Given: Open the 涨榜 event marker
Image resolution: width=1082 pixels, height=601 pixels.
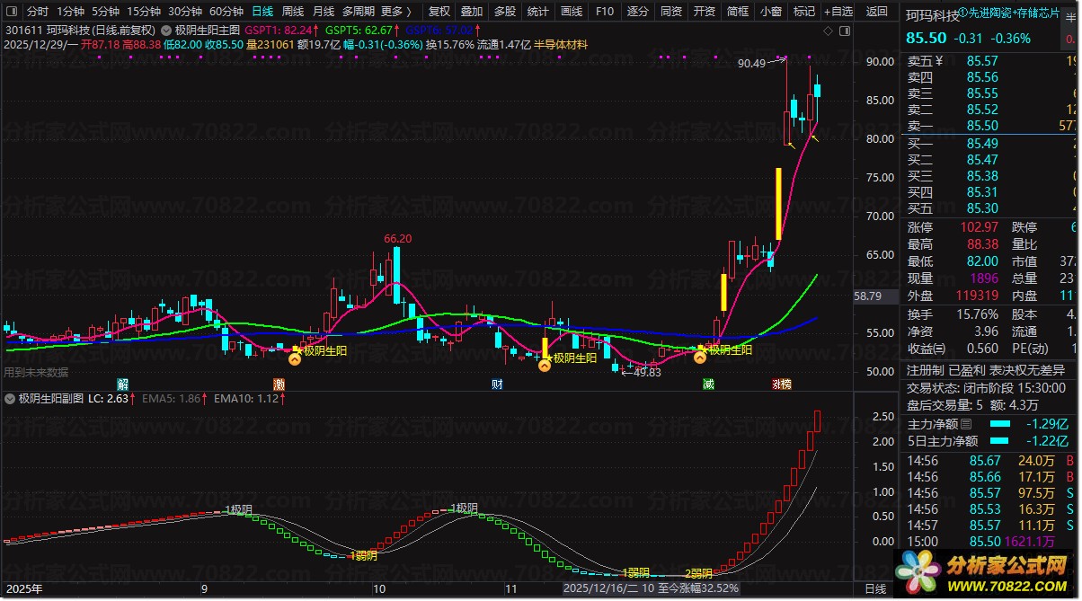Looking at the screenshot, I should click(x=782, y=384).
